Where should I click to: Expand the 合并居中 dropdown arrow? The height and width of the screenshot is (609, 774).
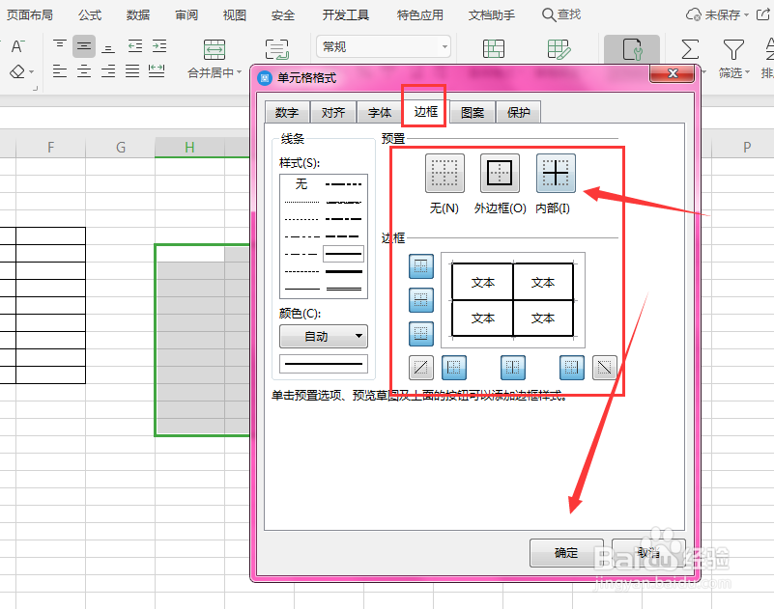point(240,72)
